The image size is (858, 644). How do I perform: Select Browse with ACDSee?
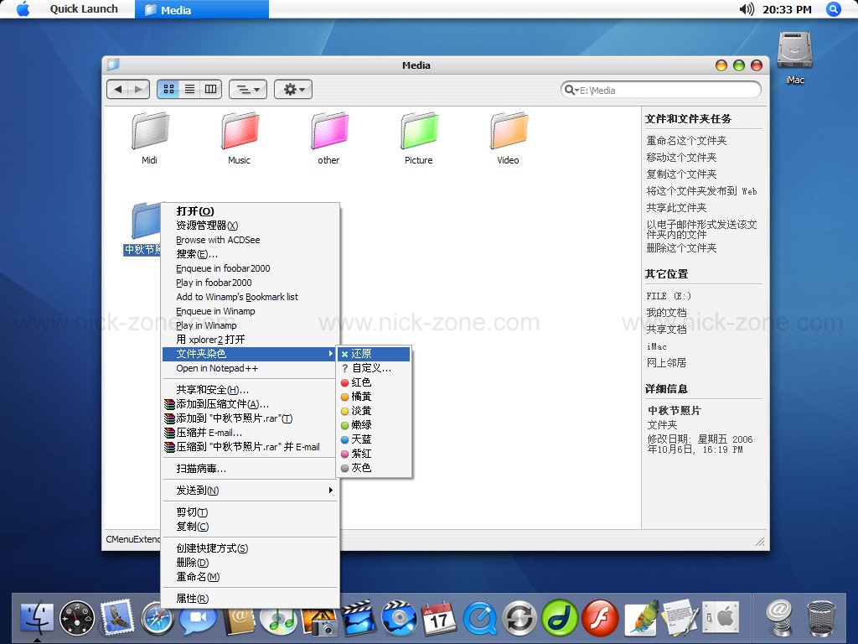click(x=250, y=240)
